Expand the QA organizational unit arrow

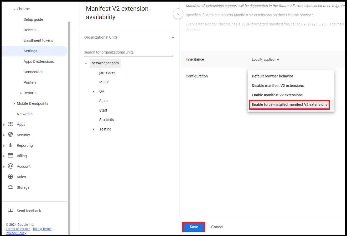tap(94, 92)
